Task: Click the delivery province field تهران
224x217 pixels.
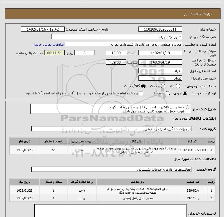Action: 160,71
